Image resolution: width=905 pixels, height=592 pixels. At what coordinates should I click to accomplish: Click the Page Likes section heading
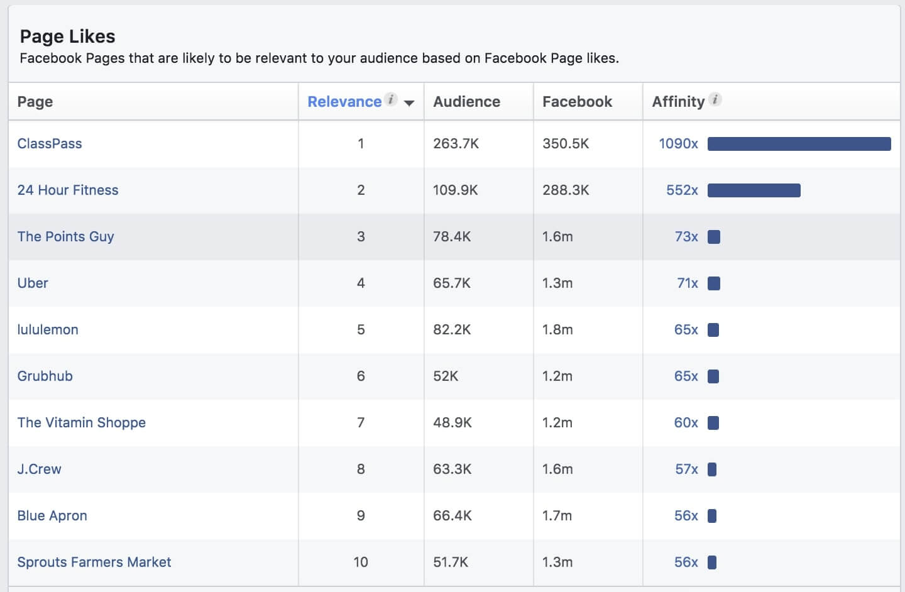[67, 36]
